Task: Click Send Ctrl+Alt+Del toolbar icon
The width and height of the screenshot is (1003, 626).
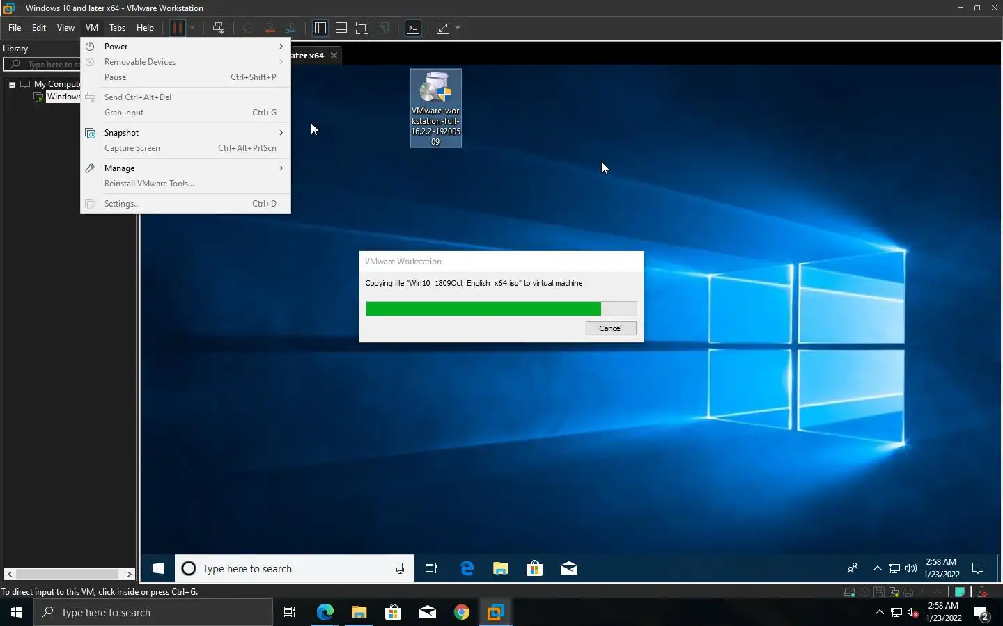Action: point(219,28)
